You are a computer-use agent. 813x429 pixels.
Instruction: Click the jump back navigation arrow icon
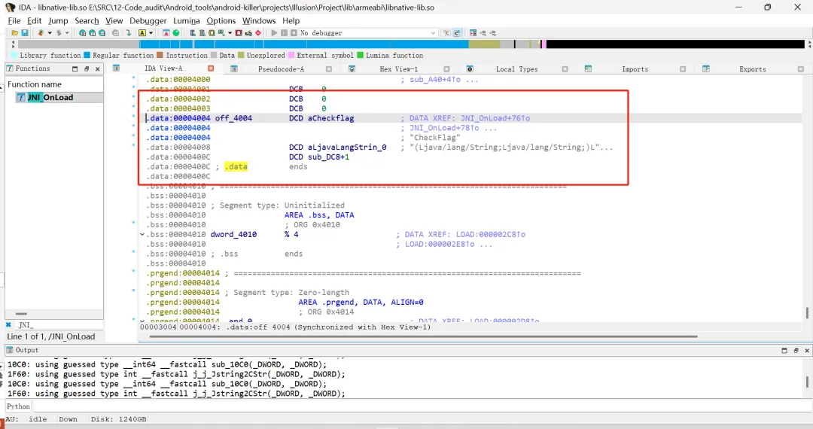click(x=41, y=33)
